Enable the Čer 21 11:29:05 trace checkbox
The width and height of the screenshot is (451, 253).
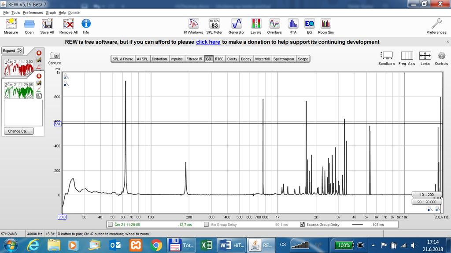point(110,224)
